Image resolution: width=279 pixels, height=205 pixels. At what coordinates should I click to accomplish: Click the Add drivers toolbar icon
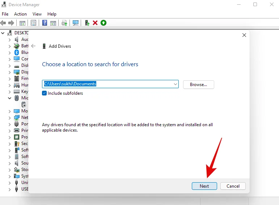click(87, 23)
